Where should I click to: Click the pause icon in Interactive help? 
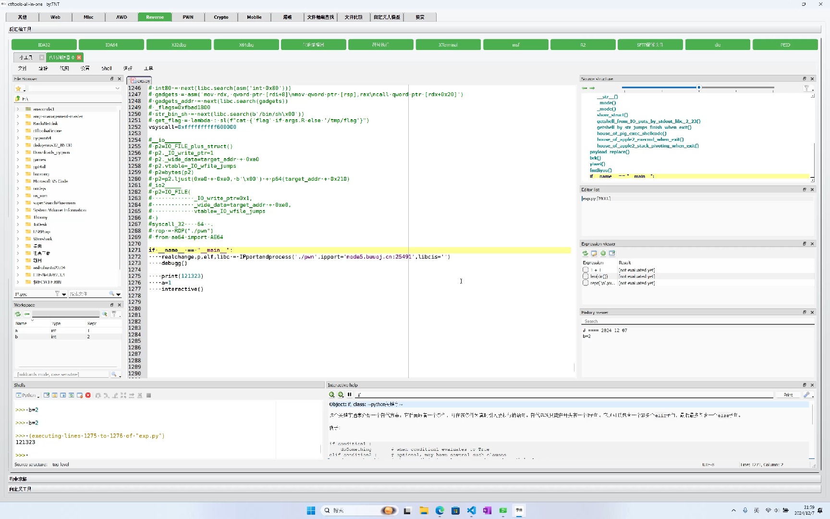[350, 395]
